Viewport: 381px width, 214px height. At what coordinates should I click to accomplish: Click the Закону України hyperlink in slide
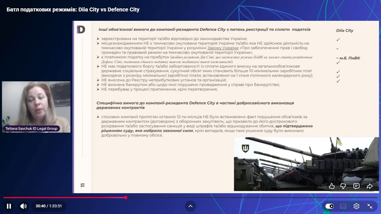[223, 48]
